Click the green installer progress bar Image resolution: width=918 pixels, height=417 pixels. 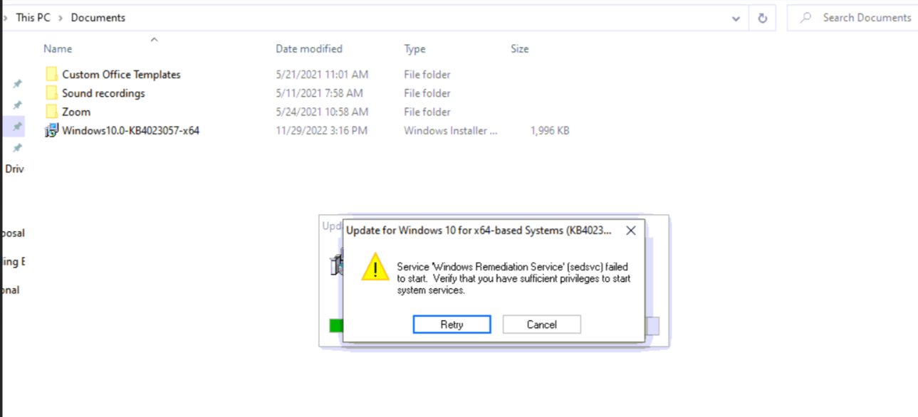coord(336,326)
